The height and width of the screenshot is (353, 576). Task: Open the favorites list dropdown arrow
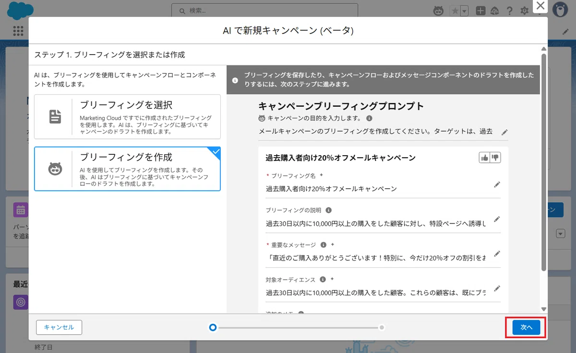(x=464, y=11)
